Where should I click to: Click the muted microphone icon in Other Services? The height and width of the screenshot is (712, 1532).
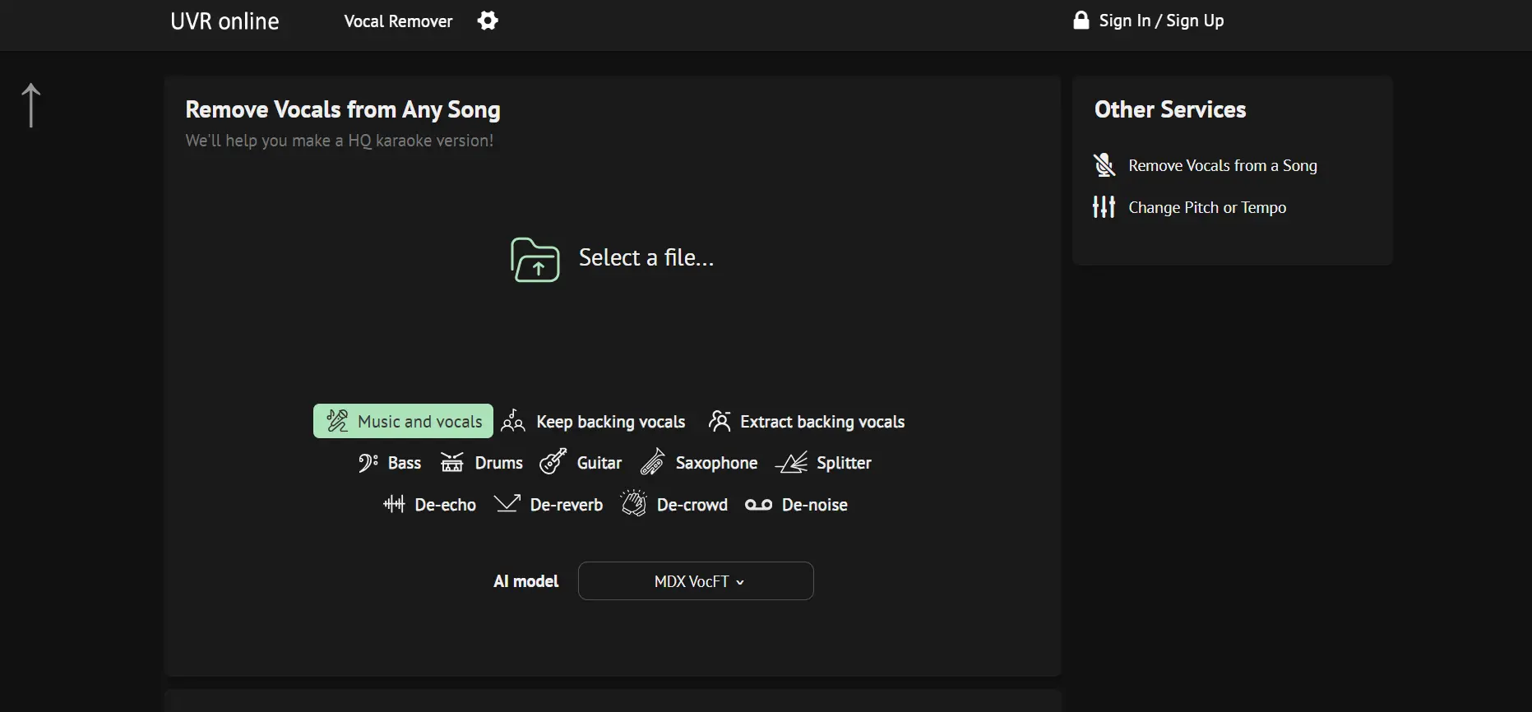(x=1104, y=165)
